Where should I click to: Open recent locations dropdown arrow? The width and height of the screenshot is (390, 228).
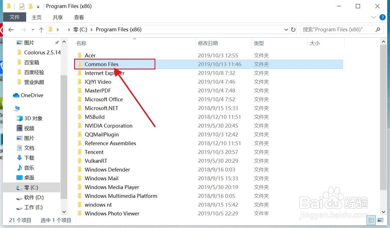tap(33, 30)
